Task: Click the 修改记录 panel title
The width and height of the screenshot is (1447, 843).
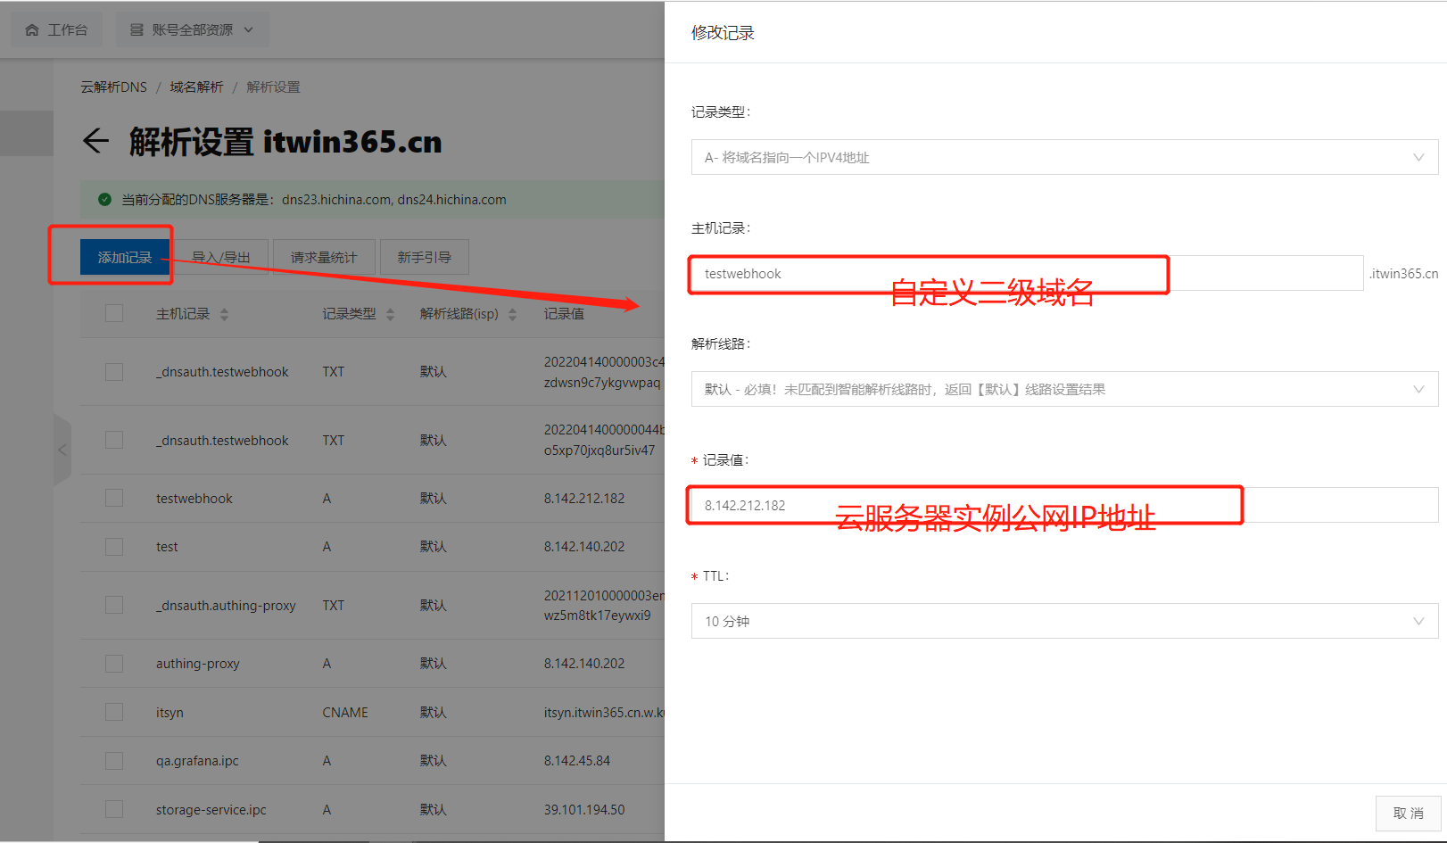Action: (723, 33)
